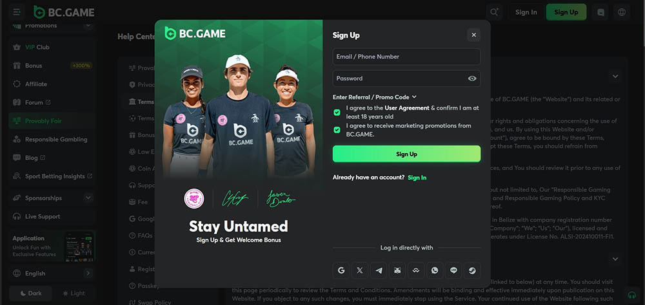
Task: Toggle the User Agreement checkbox
Action: coord(337,113)
